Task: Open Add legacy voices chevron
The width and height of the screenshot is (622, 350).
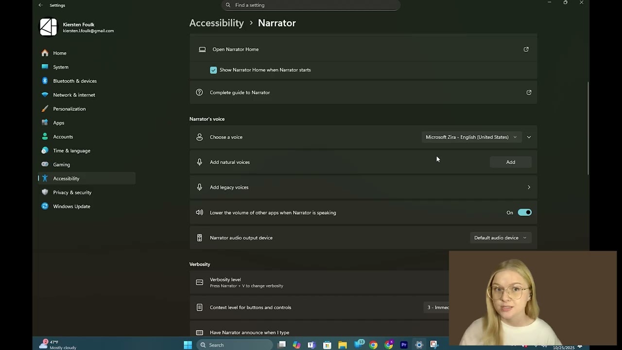Action: [x=529, y=187]
